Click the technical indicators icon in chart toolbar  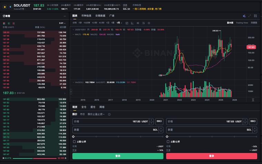[132, 23]
